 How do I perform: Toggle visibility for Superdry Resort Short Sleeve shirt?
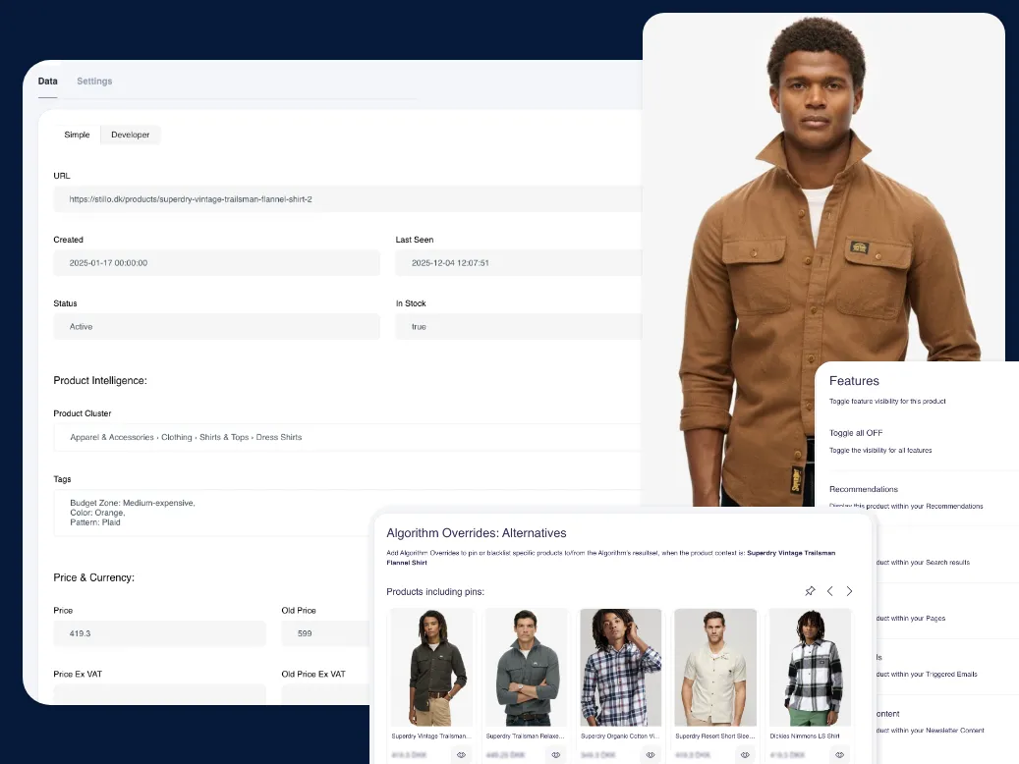[x=744, y=754]
